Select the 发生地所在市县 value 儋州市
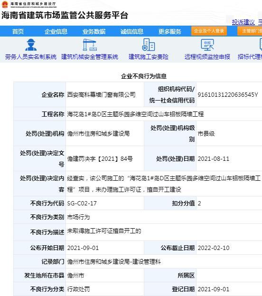Screen dimensions: 262x296 (75, 276)
